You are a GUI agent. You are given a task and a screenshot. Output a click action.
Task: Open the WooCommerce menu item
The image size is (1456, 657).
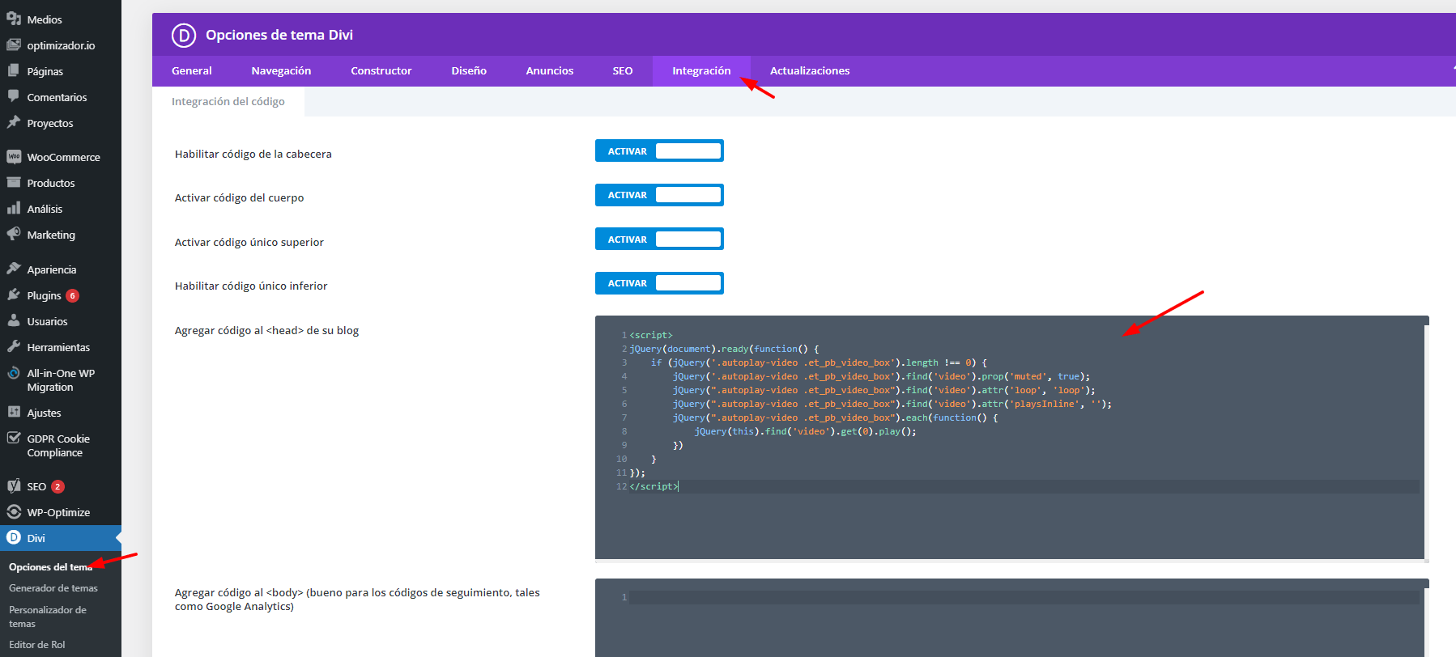click(61, 157)
